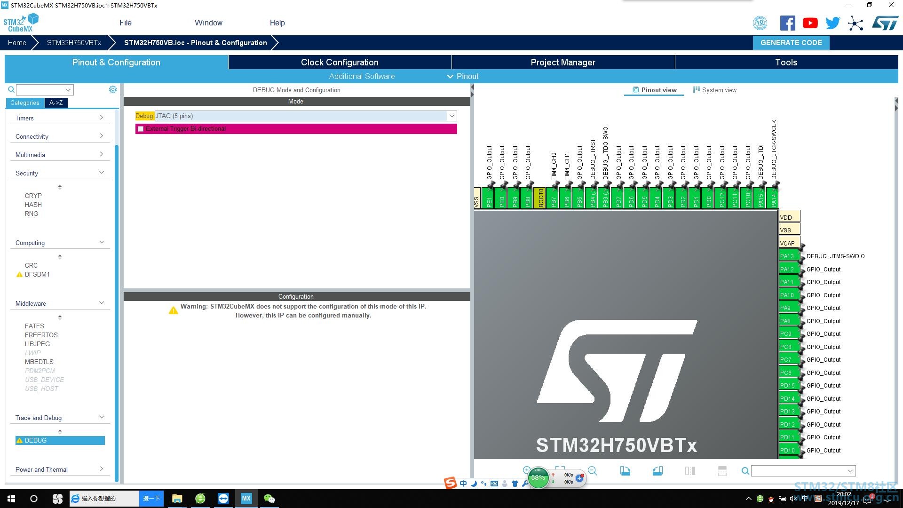Open the ST YouTube channel icon
Image resolution: width=903 pixels, height=508 pixels.
coord(810,23)
